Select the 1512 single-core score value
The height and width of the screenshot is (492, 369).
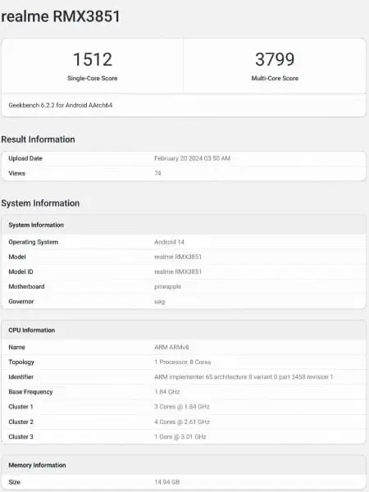tap(93, 59)
